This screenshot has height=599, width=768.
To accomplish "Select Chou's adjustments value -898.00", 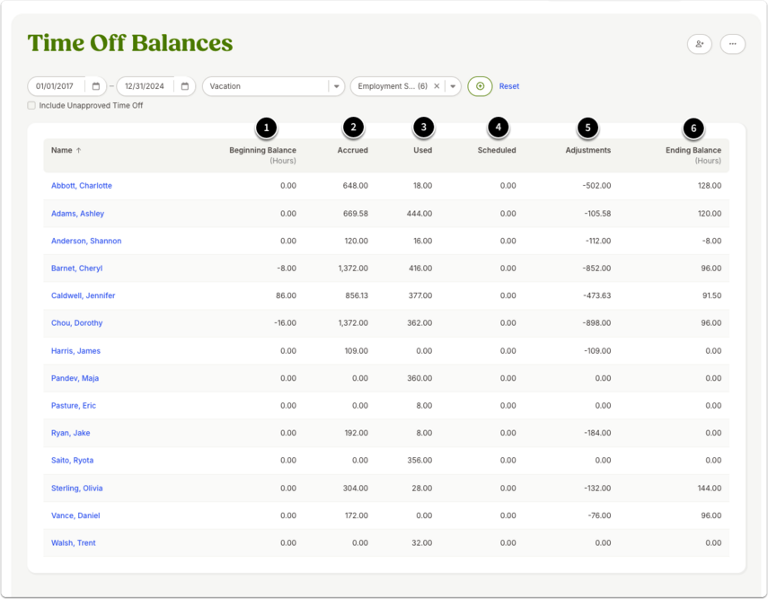I will pyautogui.click(x=596, y=323).
